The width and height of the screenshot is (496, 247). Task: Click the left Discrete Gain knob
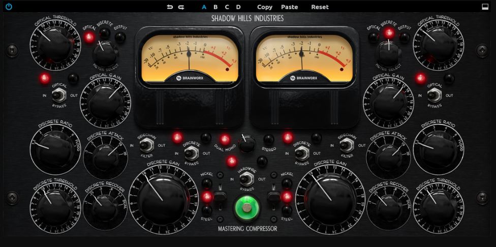pyautogui.click(x=163, y=199)
